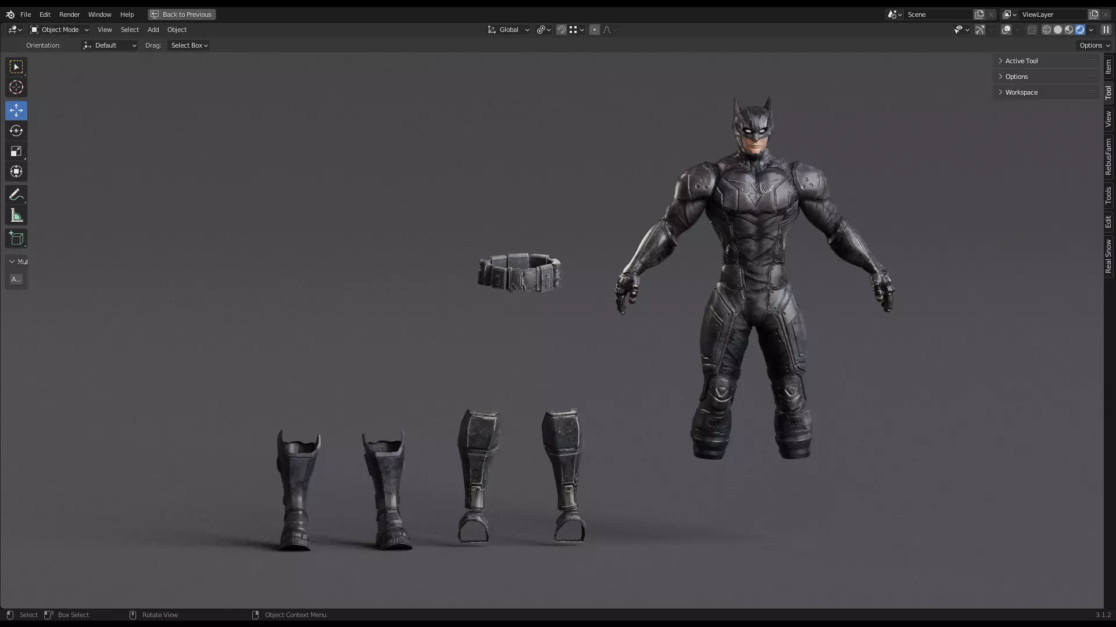Image resolution: width=1116 pixels, height=627 pixels.
Task: Open the RebusFarm sidebar tab
Action: click(x=1108, y=157)
